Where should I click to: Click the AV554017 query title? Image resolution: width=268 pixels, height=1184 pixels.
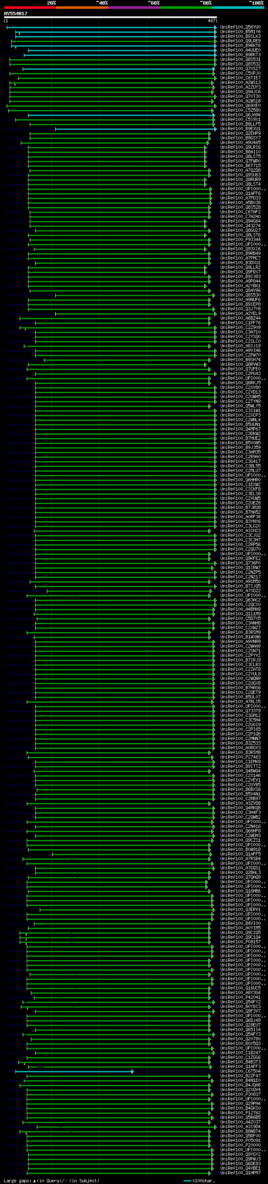click(15, 13)
